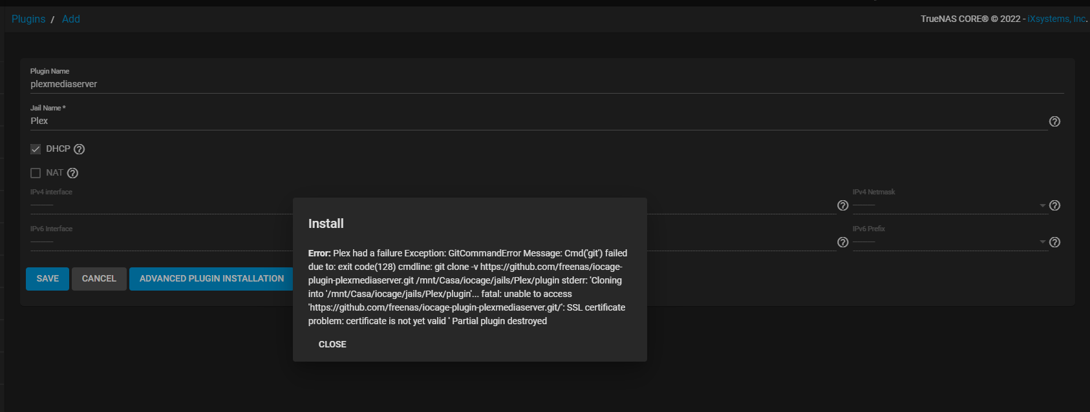Open Advanced Plugin Installation

[211, 279]
